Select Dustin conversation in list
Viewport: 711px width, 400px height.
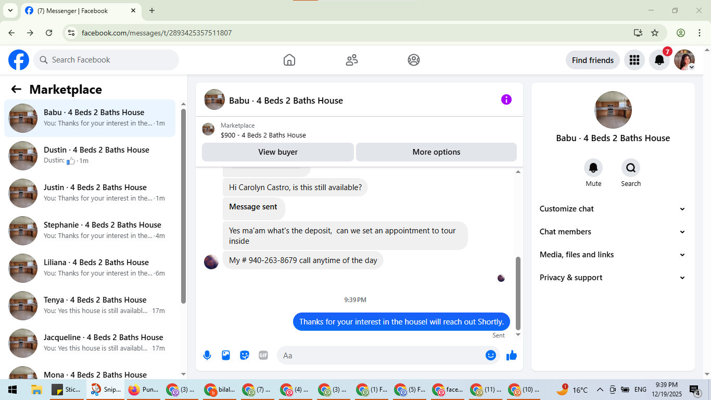(90, 156)
